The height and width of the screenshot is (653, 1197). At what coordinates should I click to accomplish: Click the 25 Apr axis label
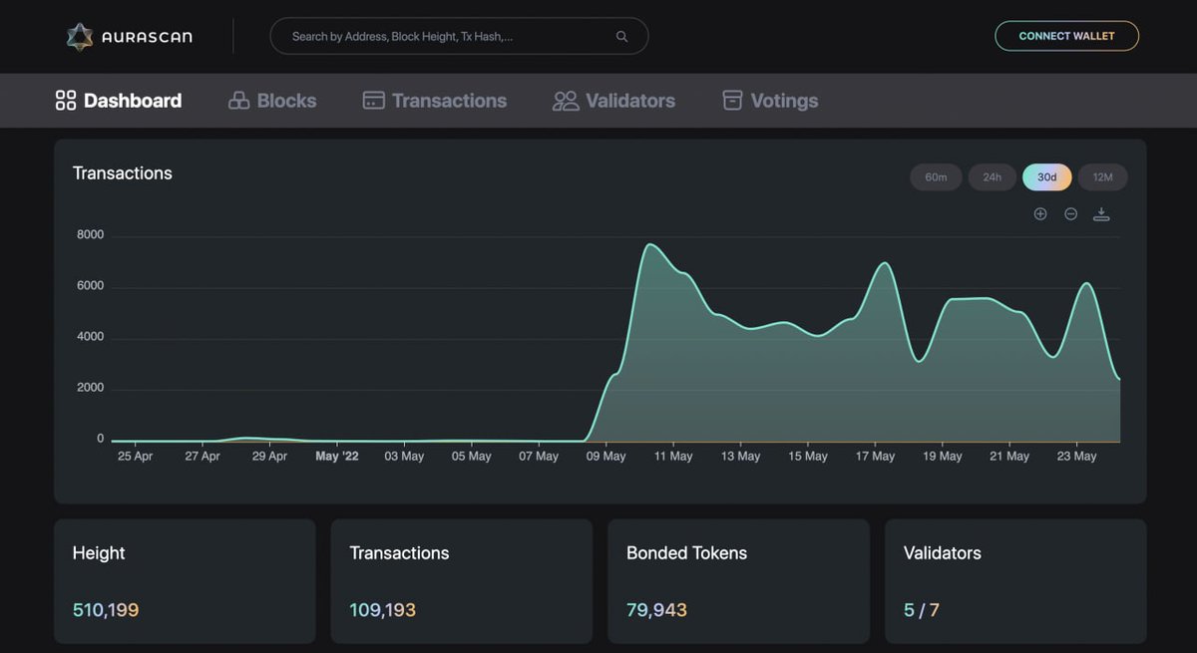pyautogui.click(x=135, y=457)
